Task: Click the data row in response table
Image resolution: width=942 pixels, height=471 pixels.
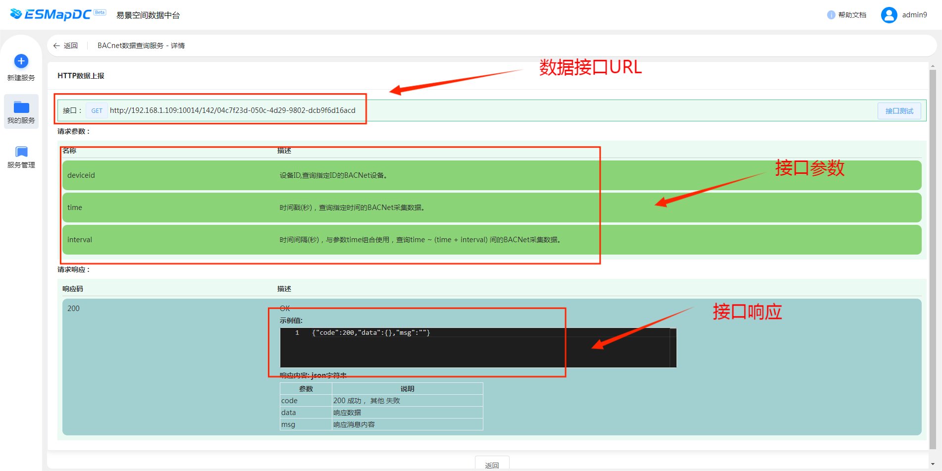Action: (x=381, y=413)
